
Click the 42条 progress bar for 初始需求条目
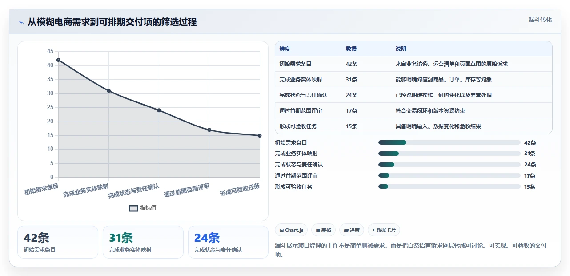coord(449,142)
